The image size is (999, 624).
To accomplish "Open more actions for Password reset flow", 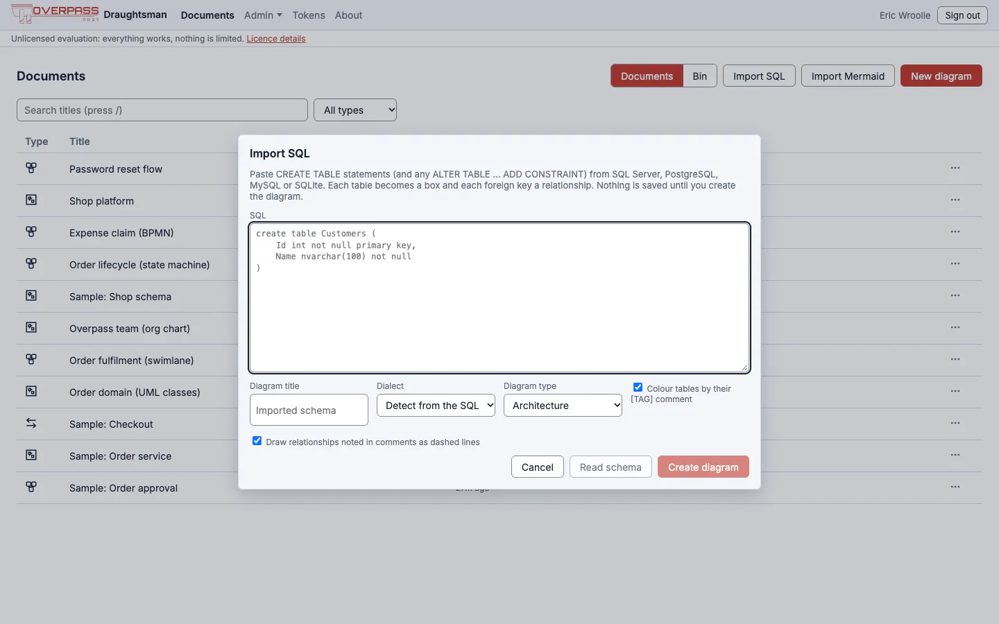I will pyautogui.click(x=955, y=168).
